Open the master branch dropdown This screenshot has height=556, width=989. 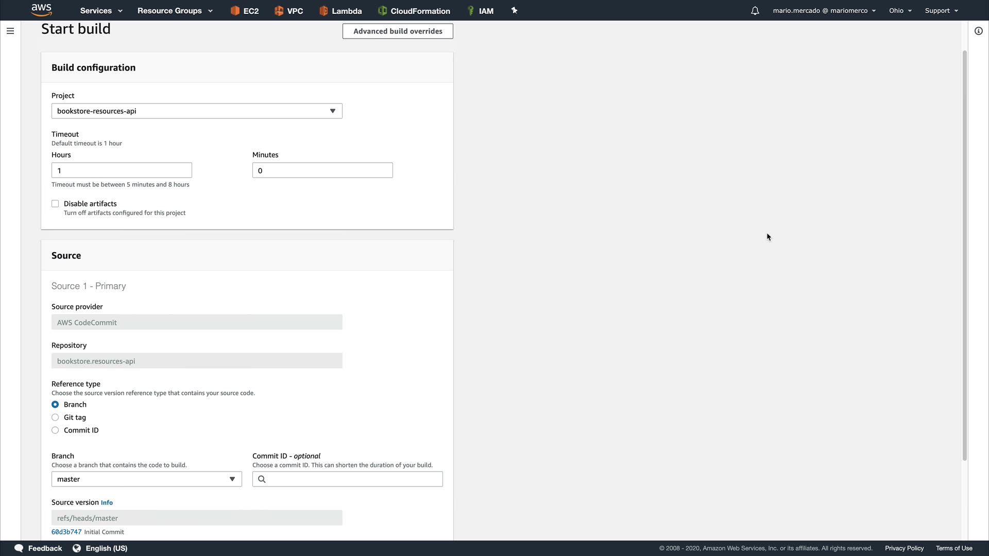coord(146,479)
